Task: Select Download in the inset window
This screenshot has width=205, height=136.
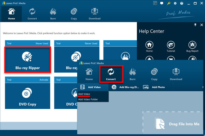Action: [176, 74]
